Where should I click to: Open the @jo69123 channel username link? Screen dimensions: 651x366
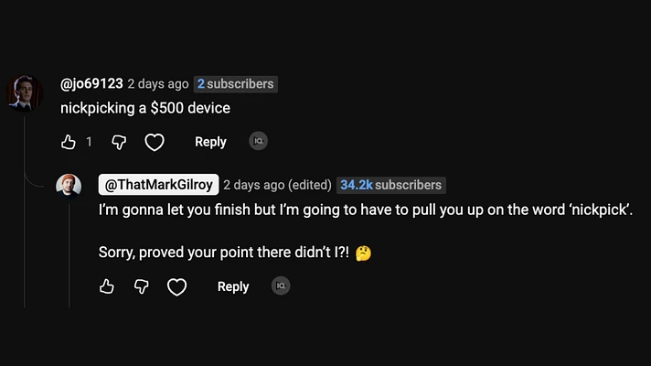(x=91, y=84)
